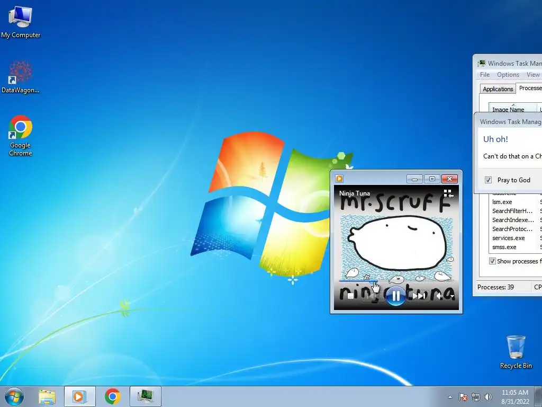Toggle Pray to God checkbox

pyautogui.click(x=488, y=180)
